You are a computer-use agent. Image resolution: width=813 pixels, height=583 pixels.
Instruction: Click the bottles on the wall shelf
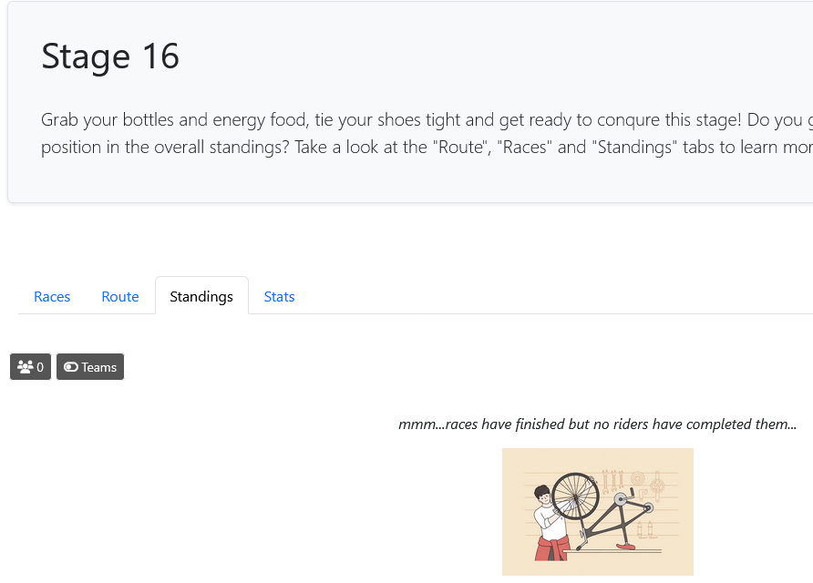(x=645, y=528)
